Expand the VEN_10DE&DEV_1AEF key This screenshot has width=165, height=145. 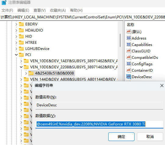[x=21, y=61]
